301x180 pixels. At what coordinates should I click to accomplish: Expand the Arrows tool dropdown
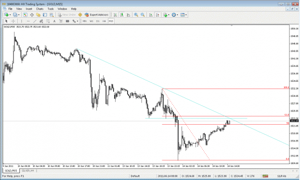point(78,21)
